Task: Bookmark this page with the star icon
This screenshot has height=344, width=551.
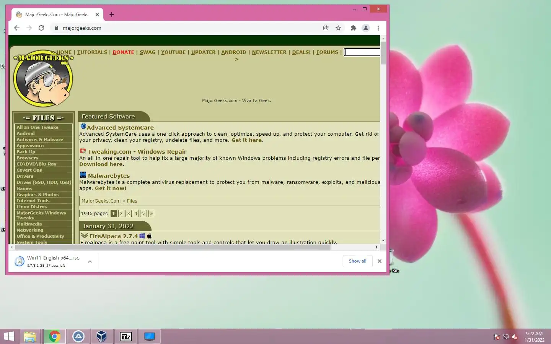Action: 338,28
